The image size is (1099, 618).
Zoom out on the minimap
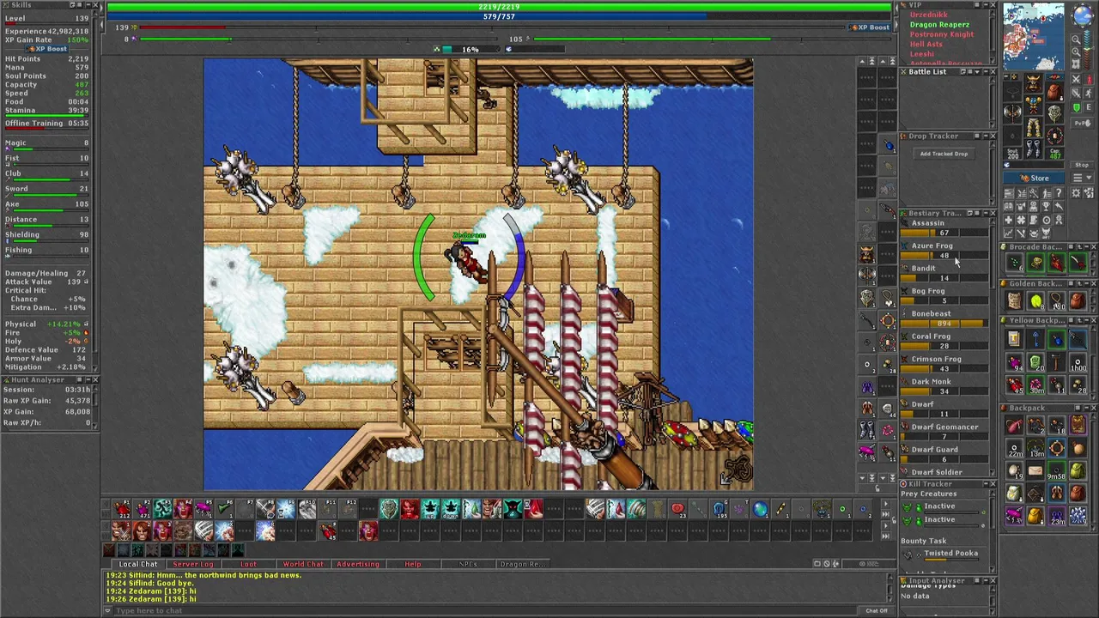point(1076,39)
